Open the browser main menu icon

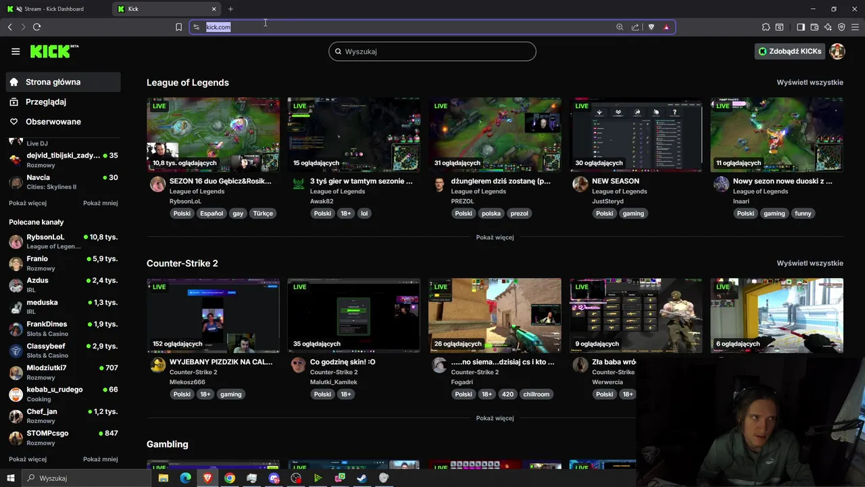tap(856, 27)
